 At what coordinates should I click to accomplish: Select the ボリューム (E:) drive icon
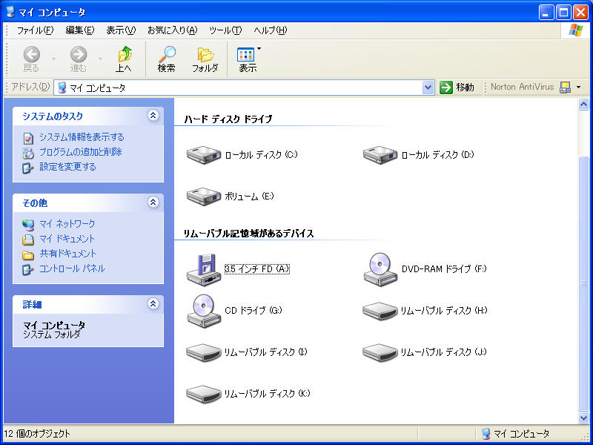pos(203,197)
